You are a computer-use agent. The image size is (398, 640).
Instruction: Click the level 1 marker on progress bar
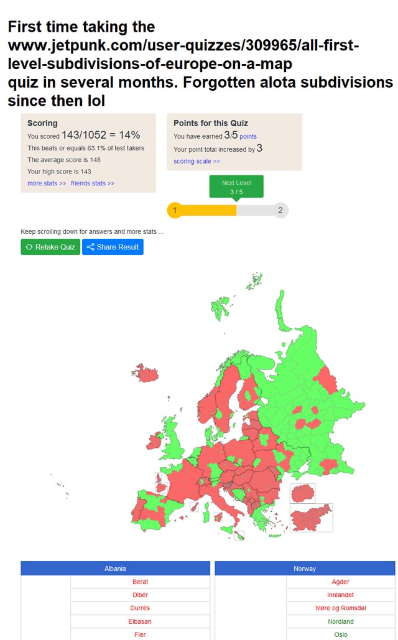point(175,210)
